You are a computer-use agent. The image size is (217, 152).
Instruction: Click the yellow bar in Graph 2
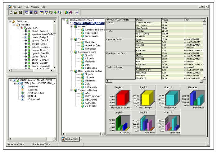pyautogui.click(x=147, y=99)
